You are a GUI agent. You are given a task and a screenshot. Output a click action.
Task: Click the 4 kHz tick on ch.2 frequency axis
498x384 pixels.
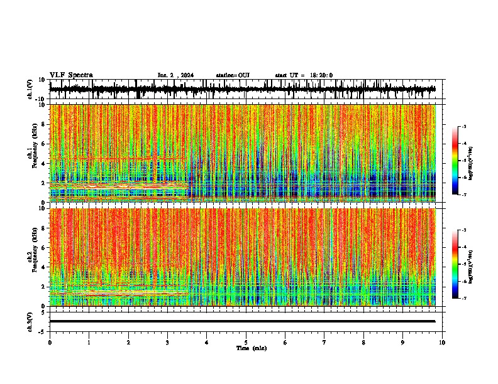(43, 267)
